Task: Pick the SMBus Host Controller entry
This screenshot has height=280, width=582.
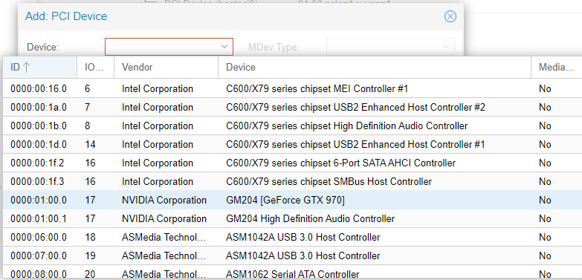Action: 292,182
